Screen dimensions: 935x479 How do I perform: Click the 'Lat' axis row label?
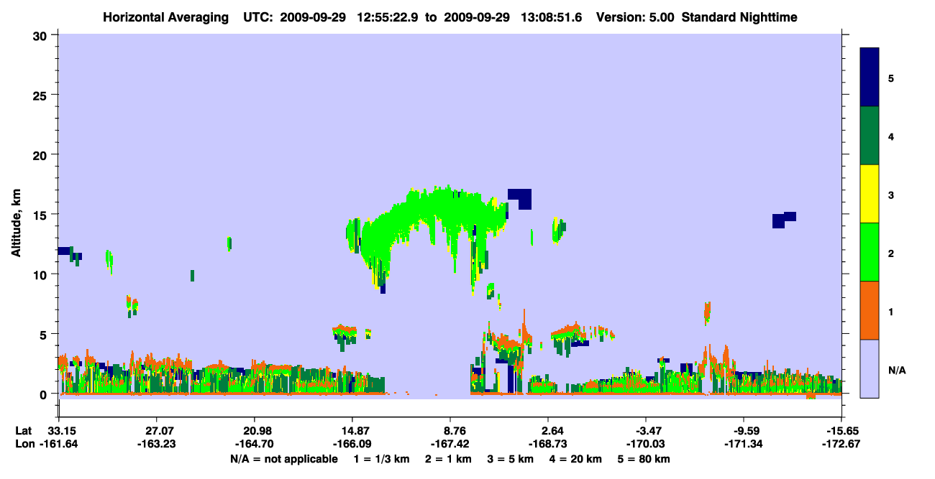click(23, 431)
